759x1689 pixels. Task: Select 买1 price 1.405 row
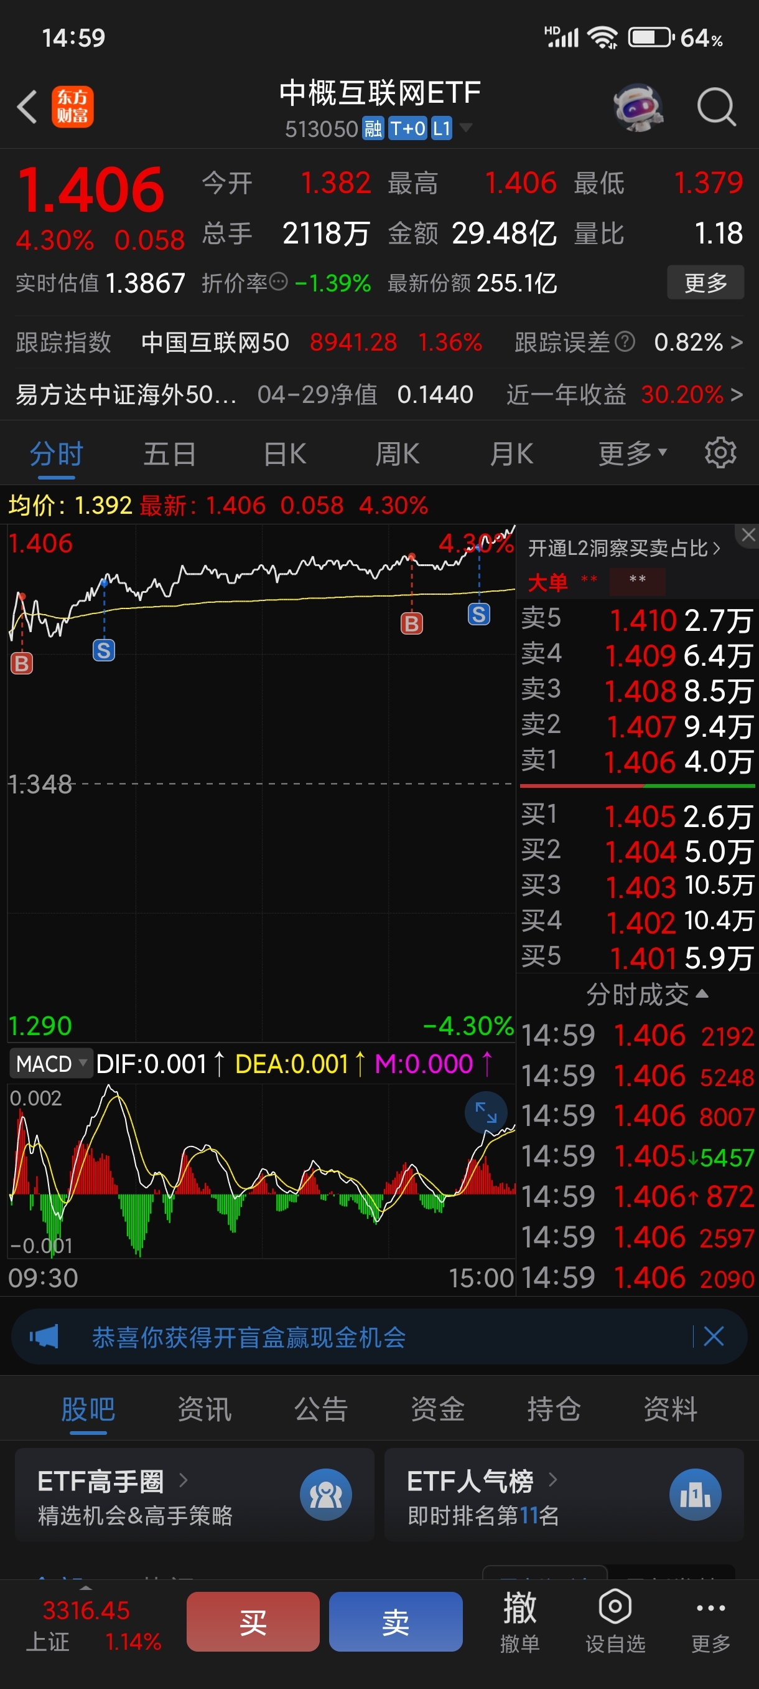[x=637, y=816]
